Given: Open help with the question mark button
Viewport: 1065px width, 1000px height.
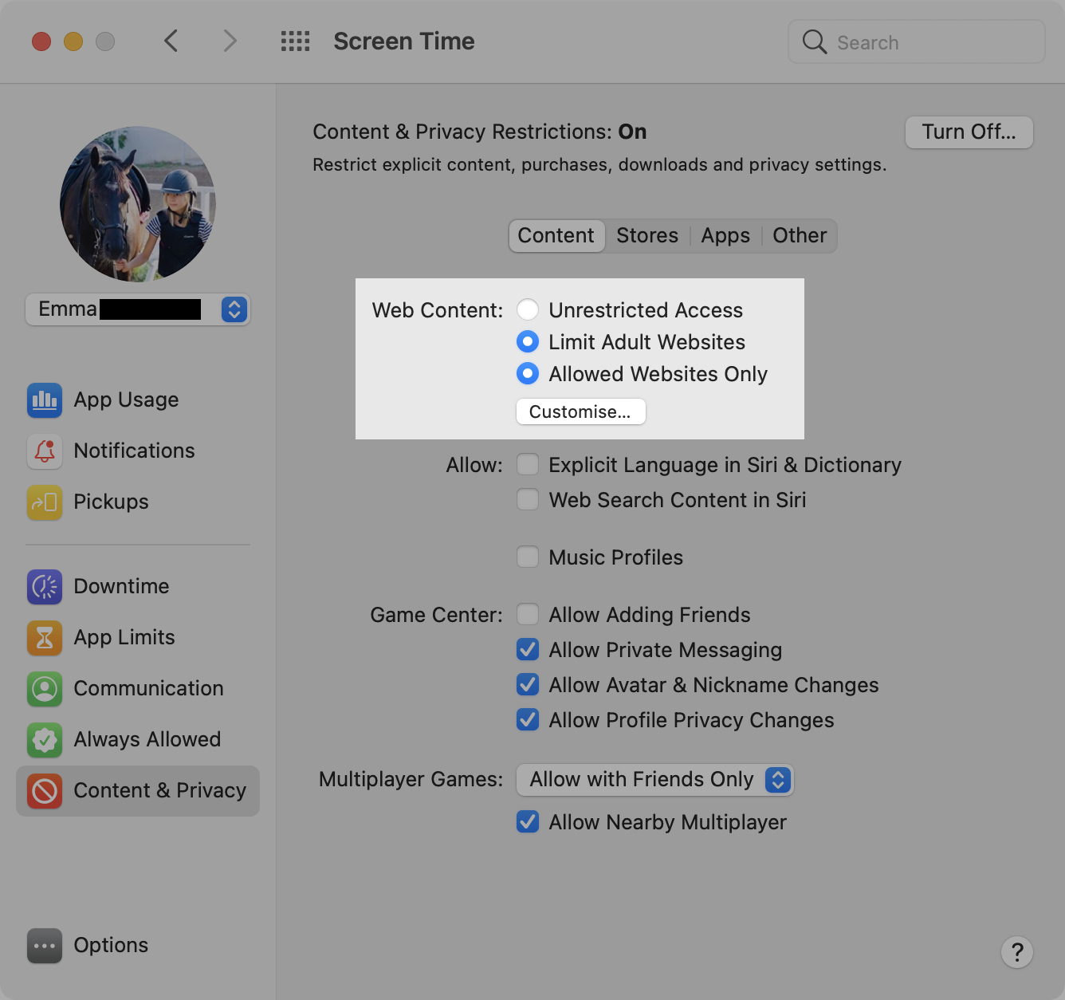Looking at the screenshot, I should tap(1017, 952).
